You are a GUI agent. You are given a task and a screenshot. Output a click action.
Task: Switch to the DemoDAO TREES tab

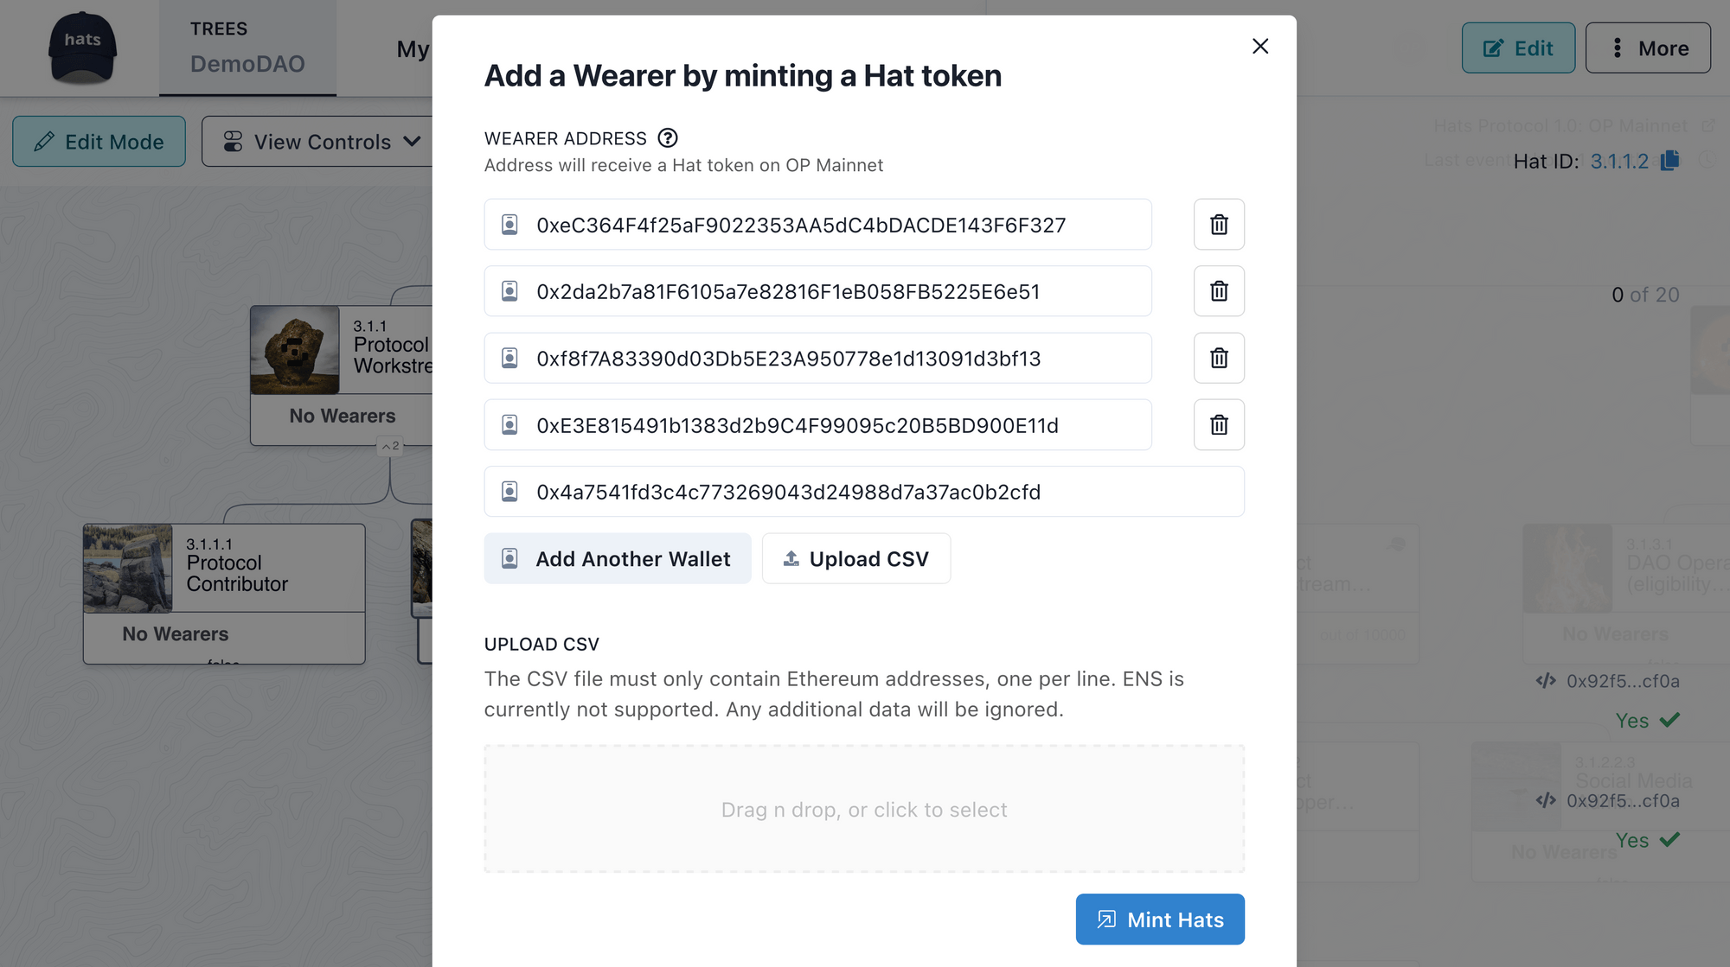pos(247,48)
